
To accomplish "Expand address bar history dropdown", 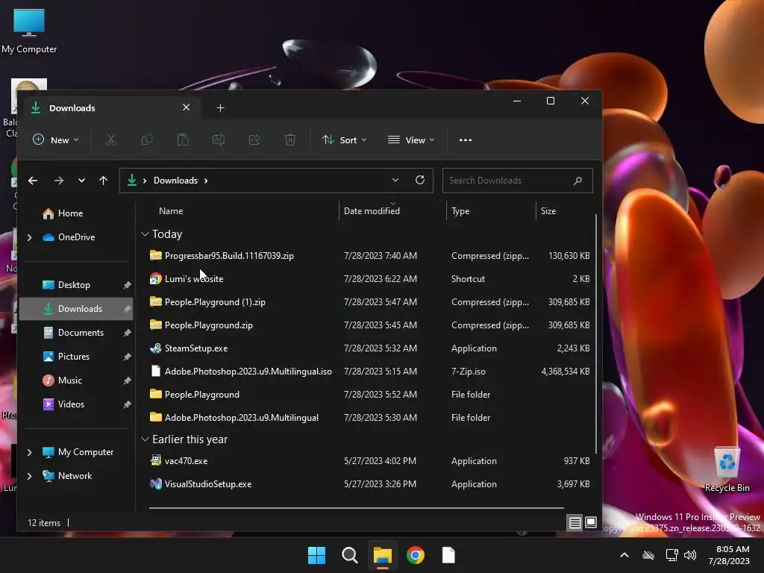I will (395, 180).
